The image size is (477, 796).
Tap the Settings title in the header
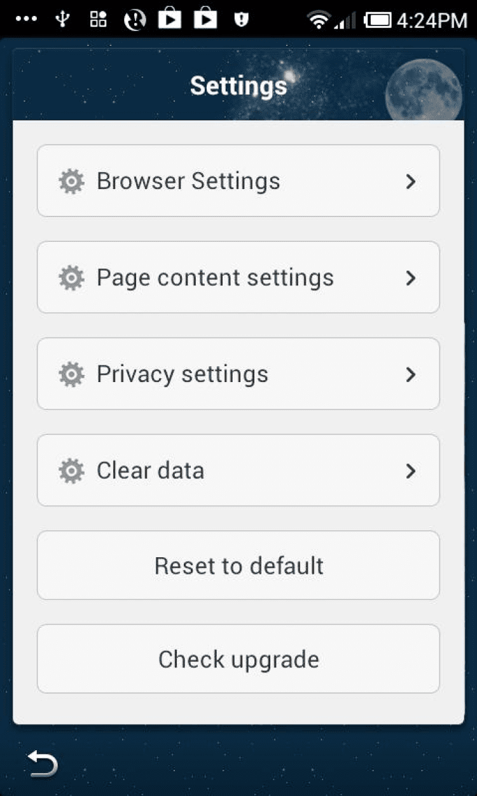238,86
